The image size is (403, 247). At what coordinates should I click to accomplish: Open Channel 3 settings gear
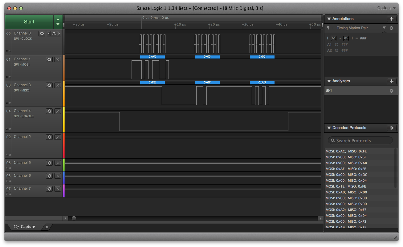(x=49, y=85)
